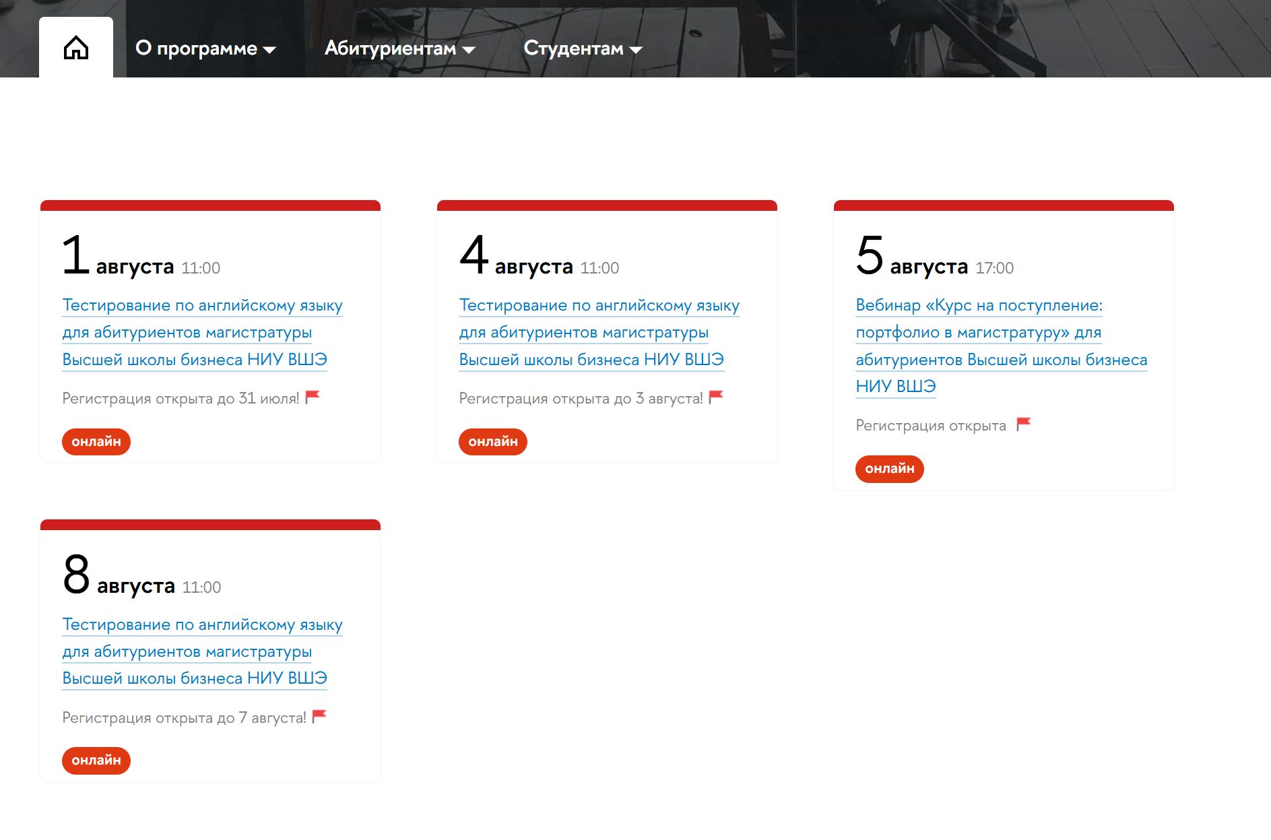Open the 1 августа English testing link
This screenshot has width=1271, height=840.
pyautogui.click(x=202, y=332)
